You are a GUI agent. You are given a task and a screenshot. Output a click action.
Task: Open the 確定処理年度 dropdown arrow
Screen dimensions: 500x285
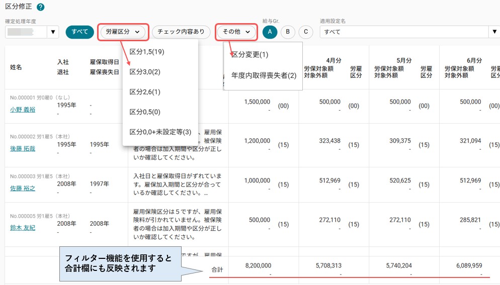(53, 32)
